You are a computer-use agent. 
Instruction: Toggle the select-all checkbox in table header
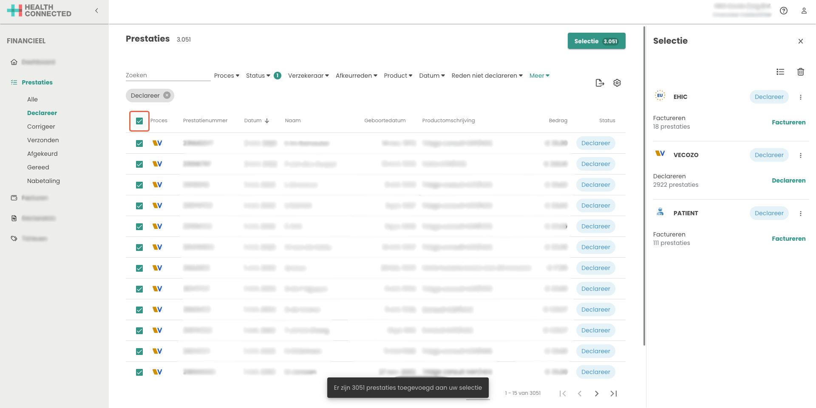coord(139,121)
